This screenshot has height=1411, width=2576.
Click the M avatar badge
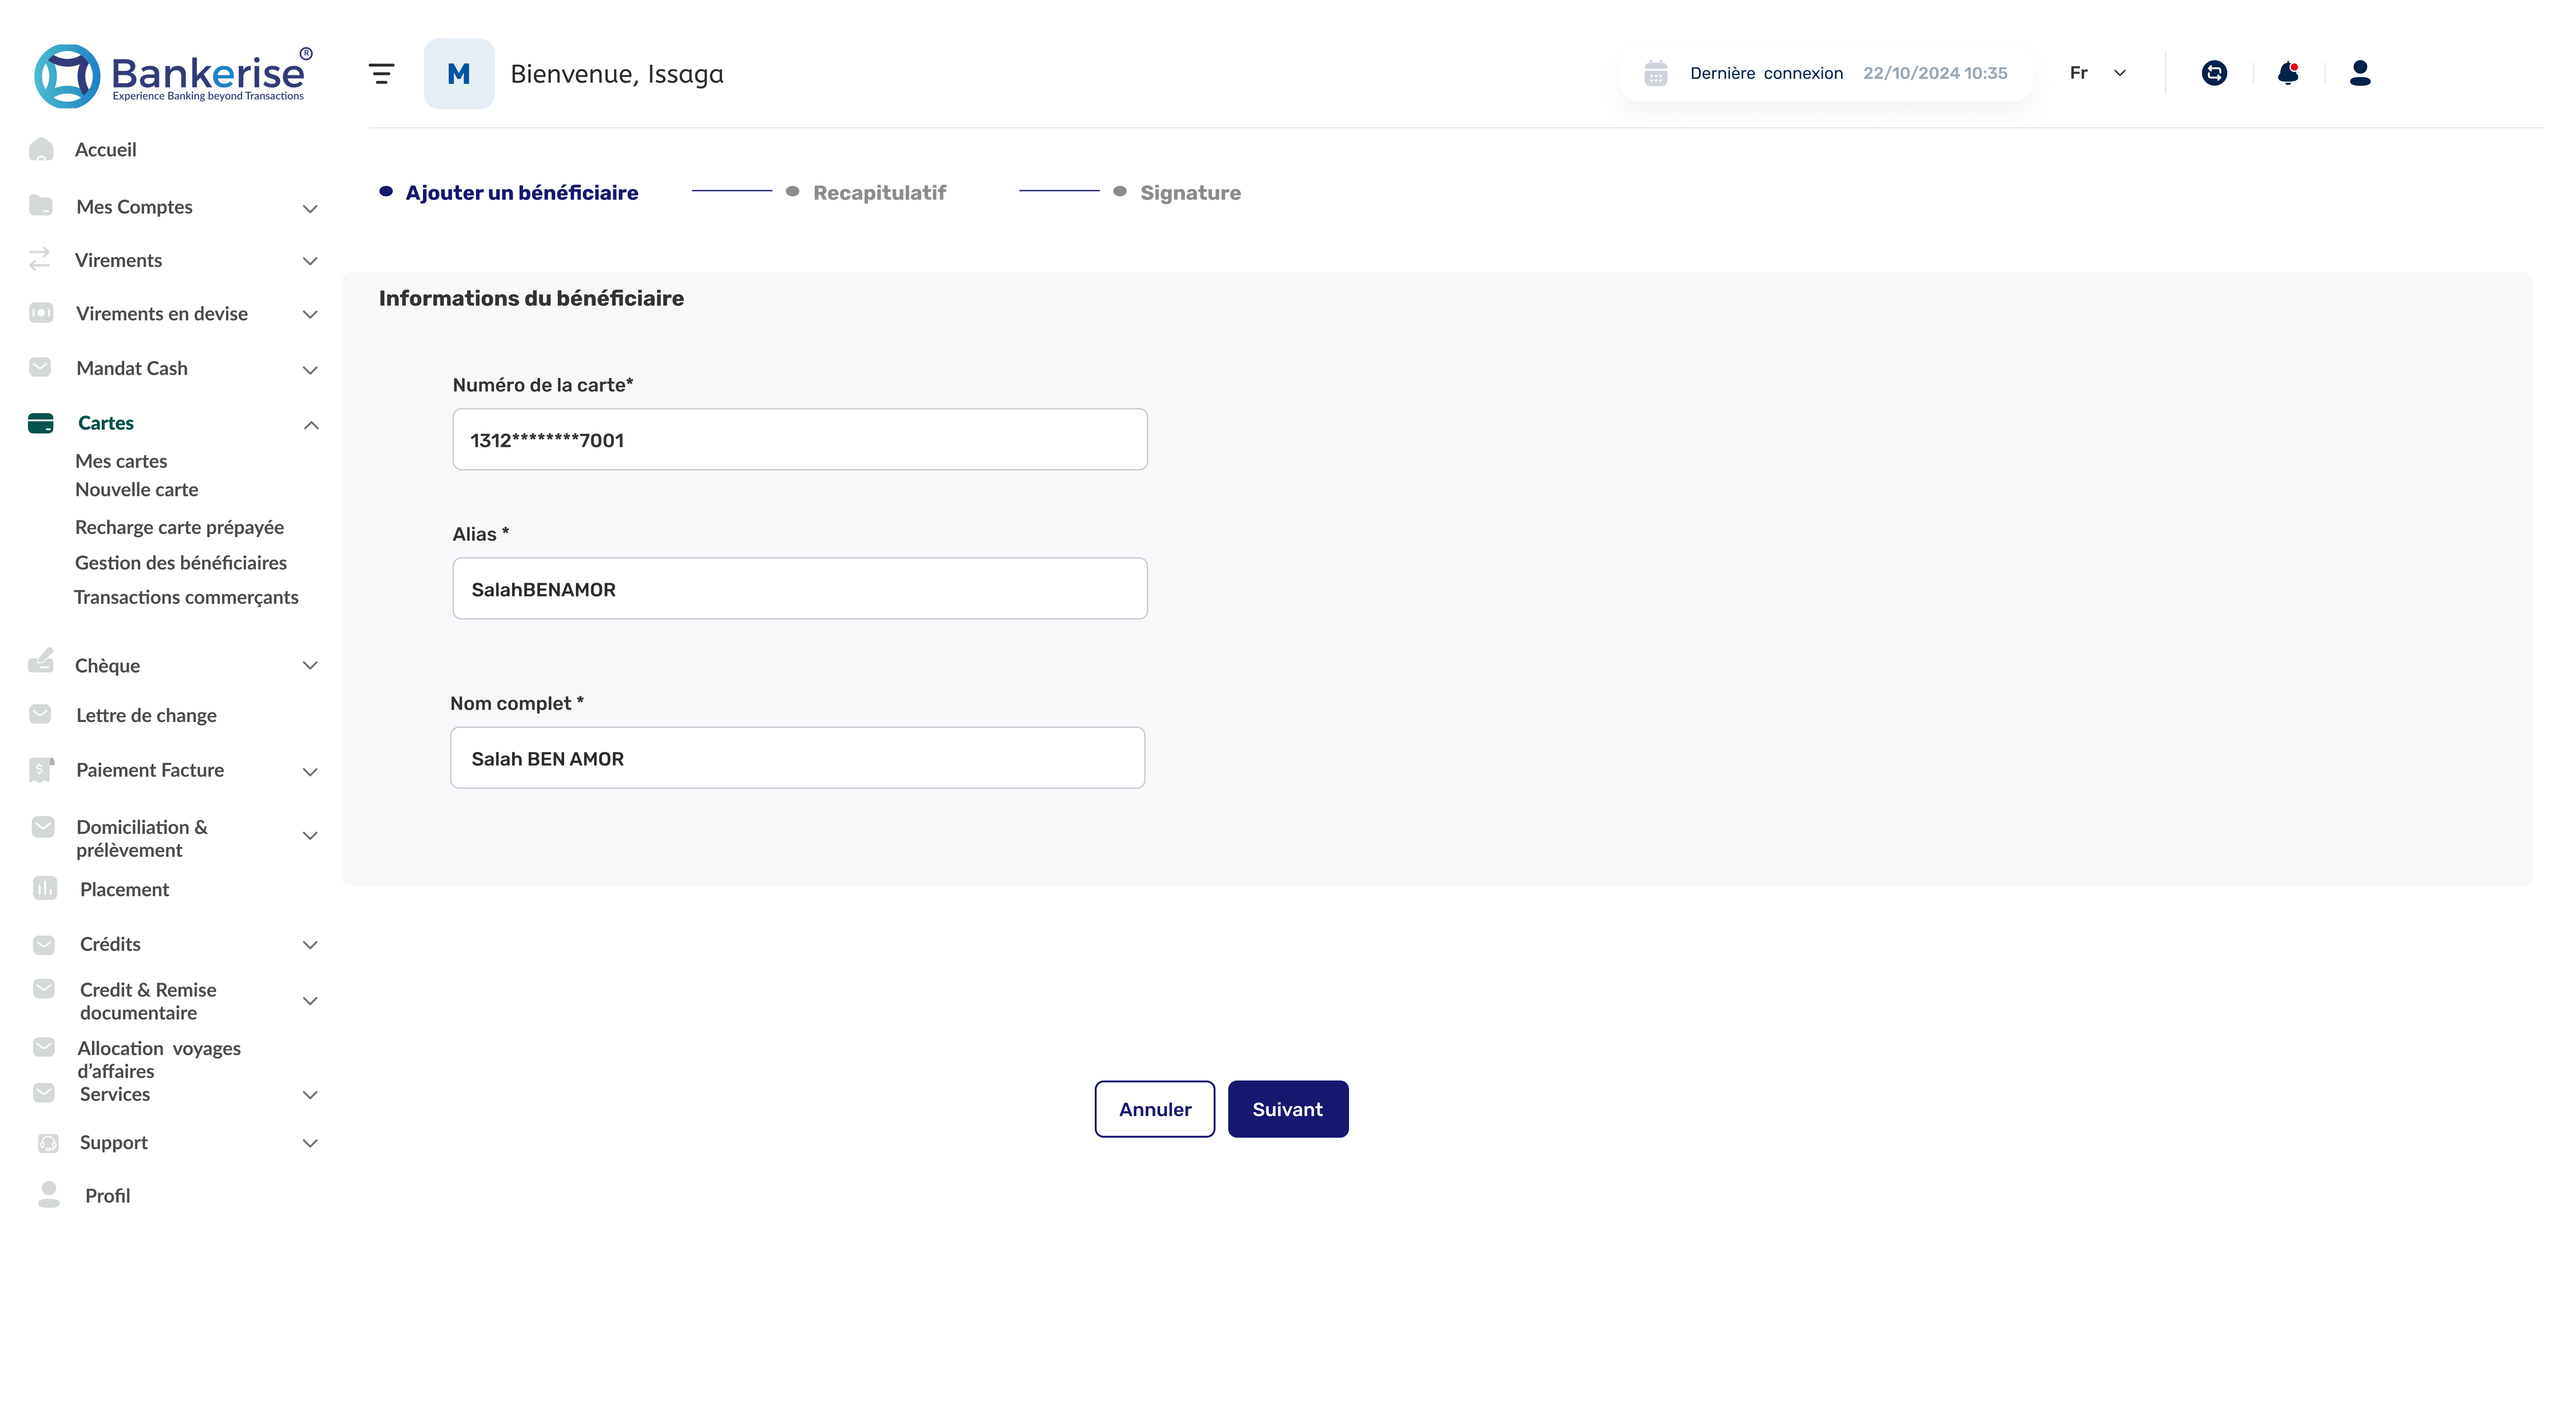point(459,74)
